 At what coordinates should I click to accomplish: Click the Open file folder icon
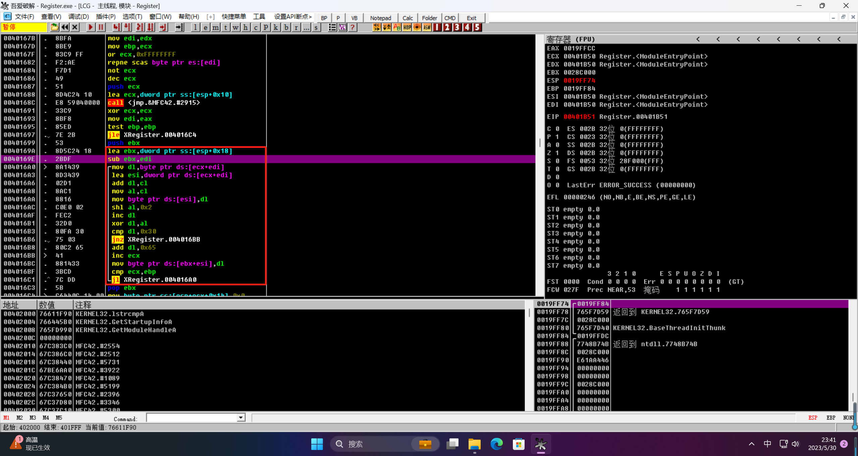point(54,27)
